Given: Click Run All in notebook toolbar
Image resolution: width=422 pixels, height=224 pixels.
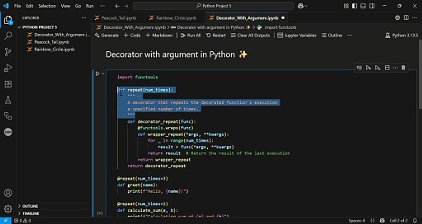Looking at the screenshot, I should pyautogui.click(x=191, y=35).
